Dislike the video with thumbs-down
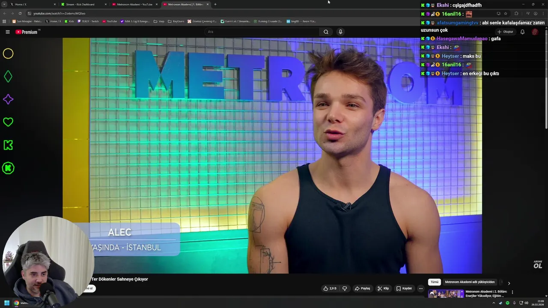Image resolution: width=548 pixels, height=308 pixels. (345, 288)
